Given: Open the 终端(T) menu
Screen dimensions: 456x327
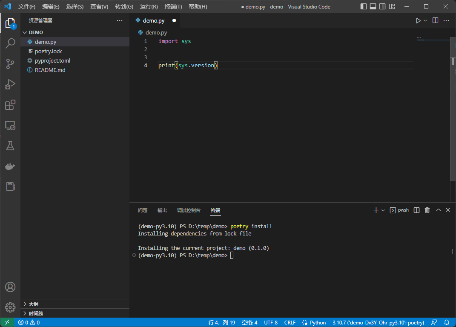Looking at the screenshot, I should pyautogui.click(x=173, y=6).
